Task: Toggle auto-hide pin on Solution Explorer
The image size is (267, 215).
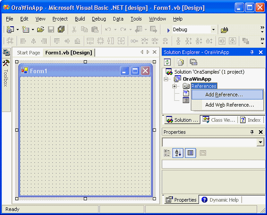Action: click(x=252, y=52)
